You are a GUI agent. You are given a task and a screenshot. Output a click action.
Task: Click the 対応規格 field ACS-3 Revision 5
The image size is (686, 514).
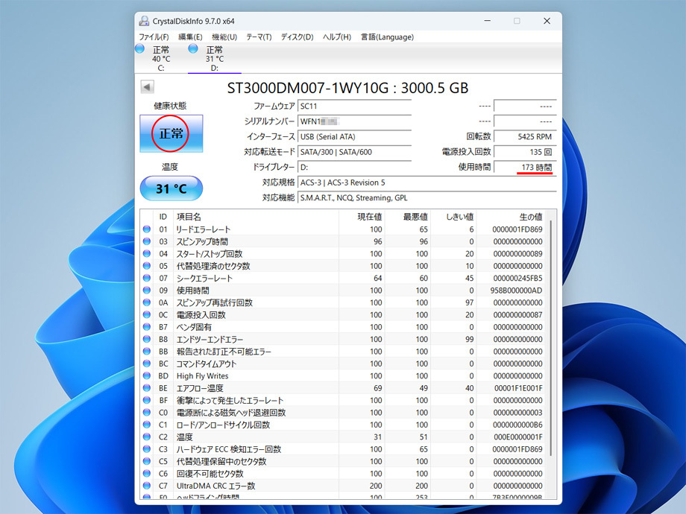427,183
